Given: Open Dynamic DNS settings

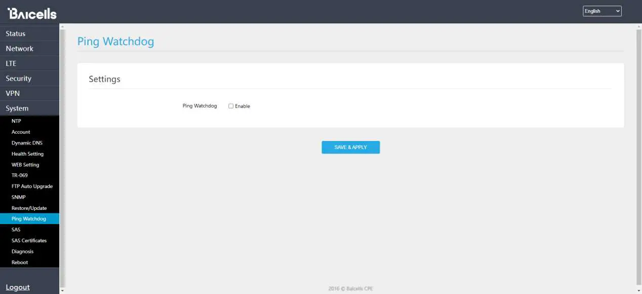Looking at the screenshot, I should tap(29, 143).
